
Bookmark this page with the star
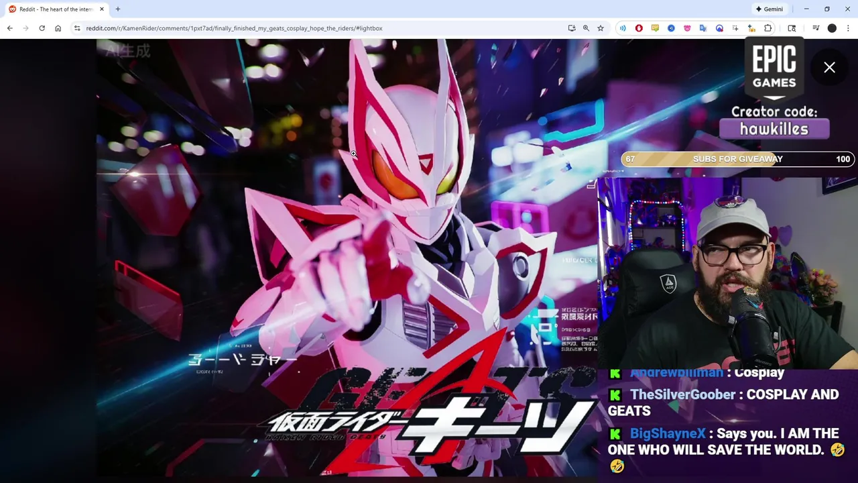point(601,28)
